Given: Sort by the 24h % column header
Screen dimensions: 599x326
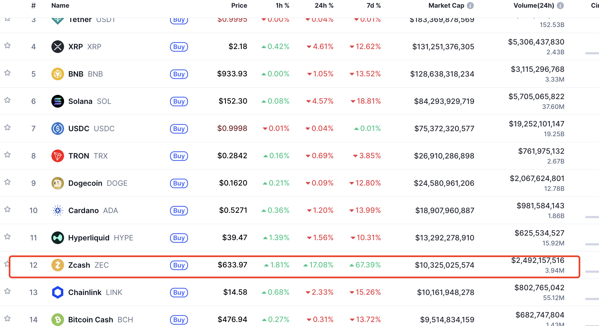Looking at the screenshot, I should pos(324,6).
